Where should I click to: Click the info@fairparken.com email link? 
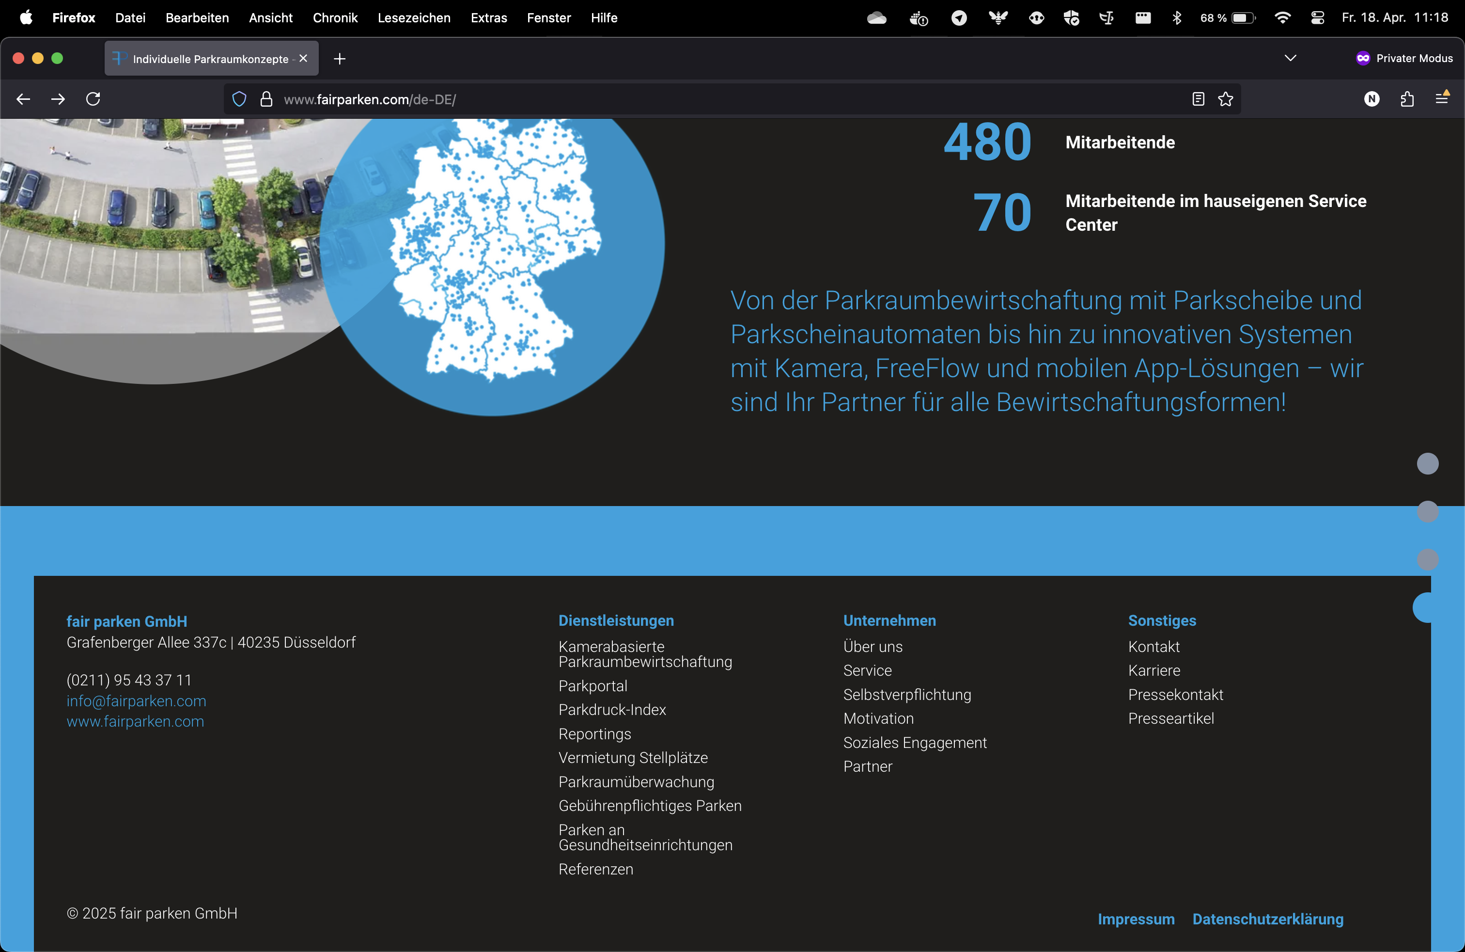tap(136, 701)
